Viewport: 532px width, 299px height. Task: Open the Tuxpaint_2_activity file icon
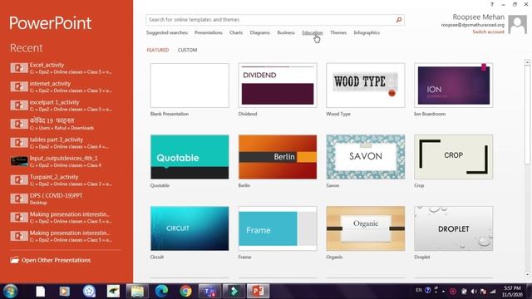tap(19, 179)
